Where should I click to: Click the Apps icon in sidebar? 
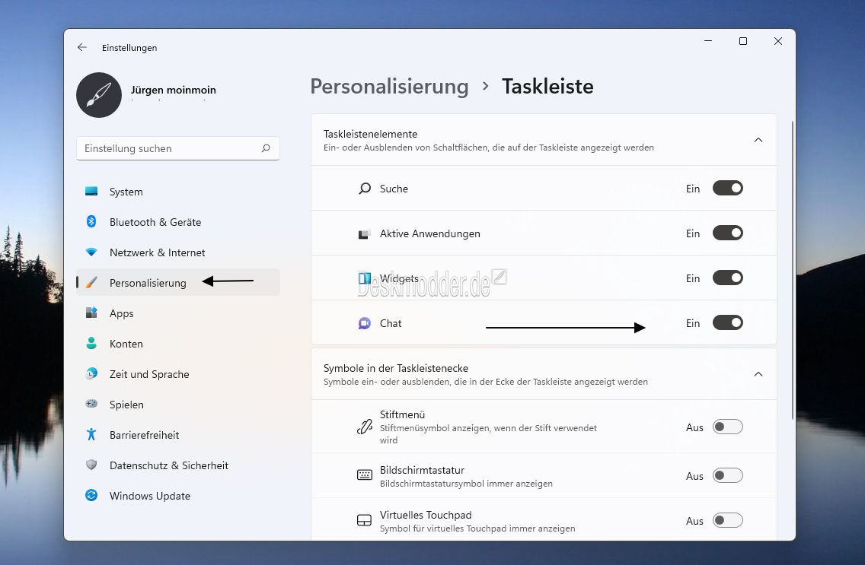[x=91, y=313]
